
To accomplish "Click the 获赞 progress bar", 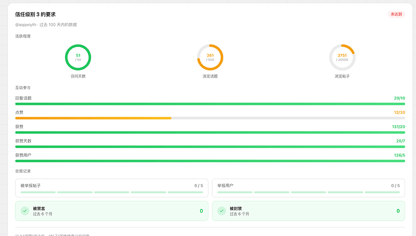I will pyautogui.click(x=210, y=132).
